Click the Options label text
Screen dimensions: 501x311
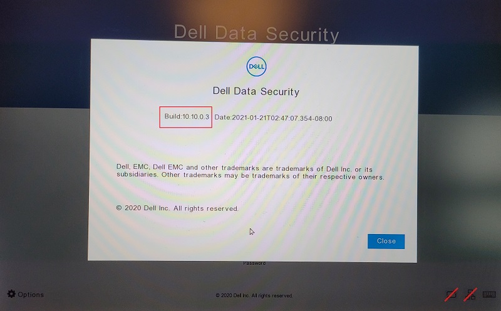(x=31, y=294)
